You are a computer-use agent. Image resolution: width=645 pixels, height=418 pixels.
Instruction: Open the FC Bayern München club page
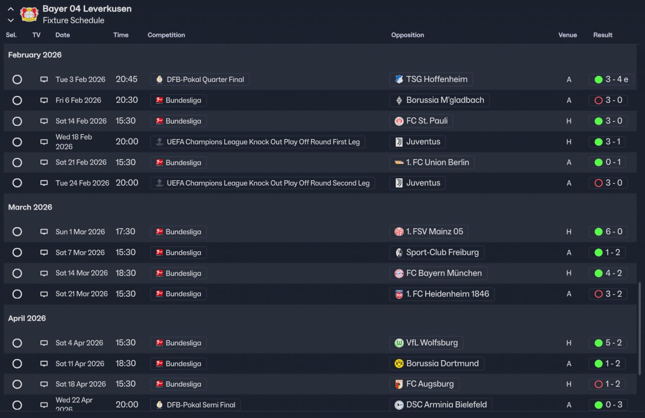(x=438, y=273)
